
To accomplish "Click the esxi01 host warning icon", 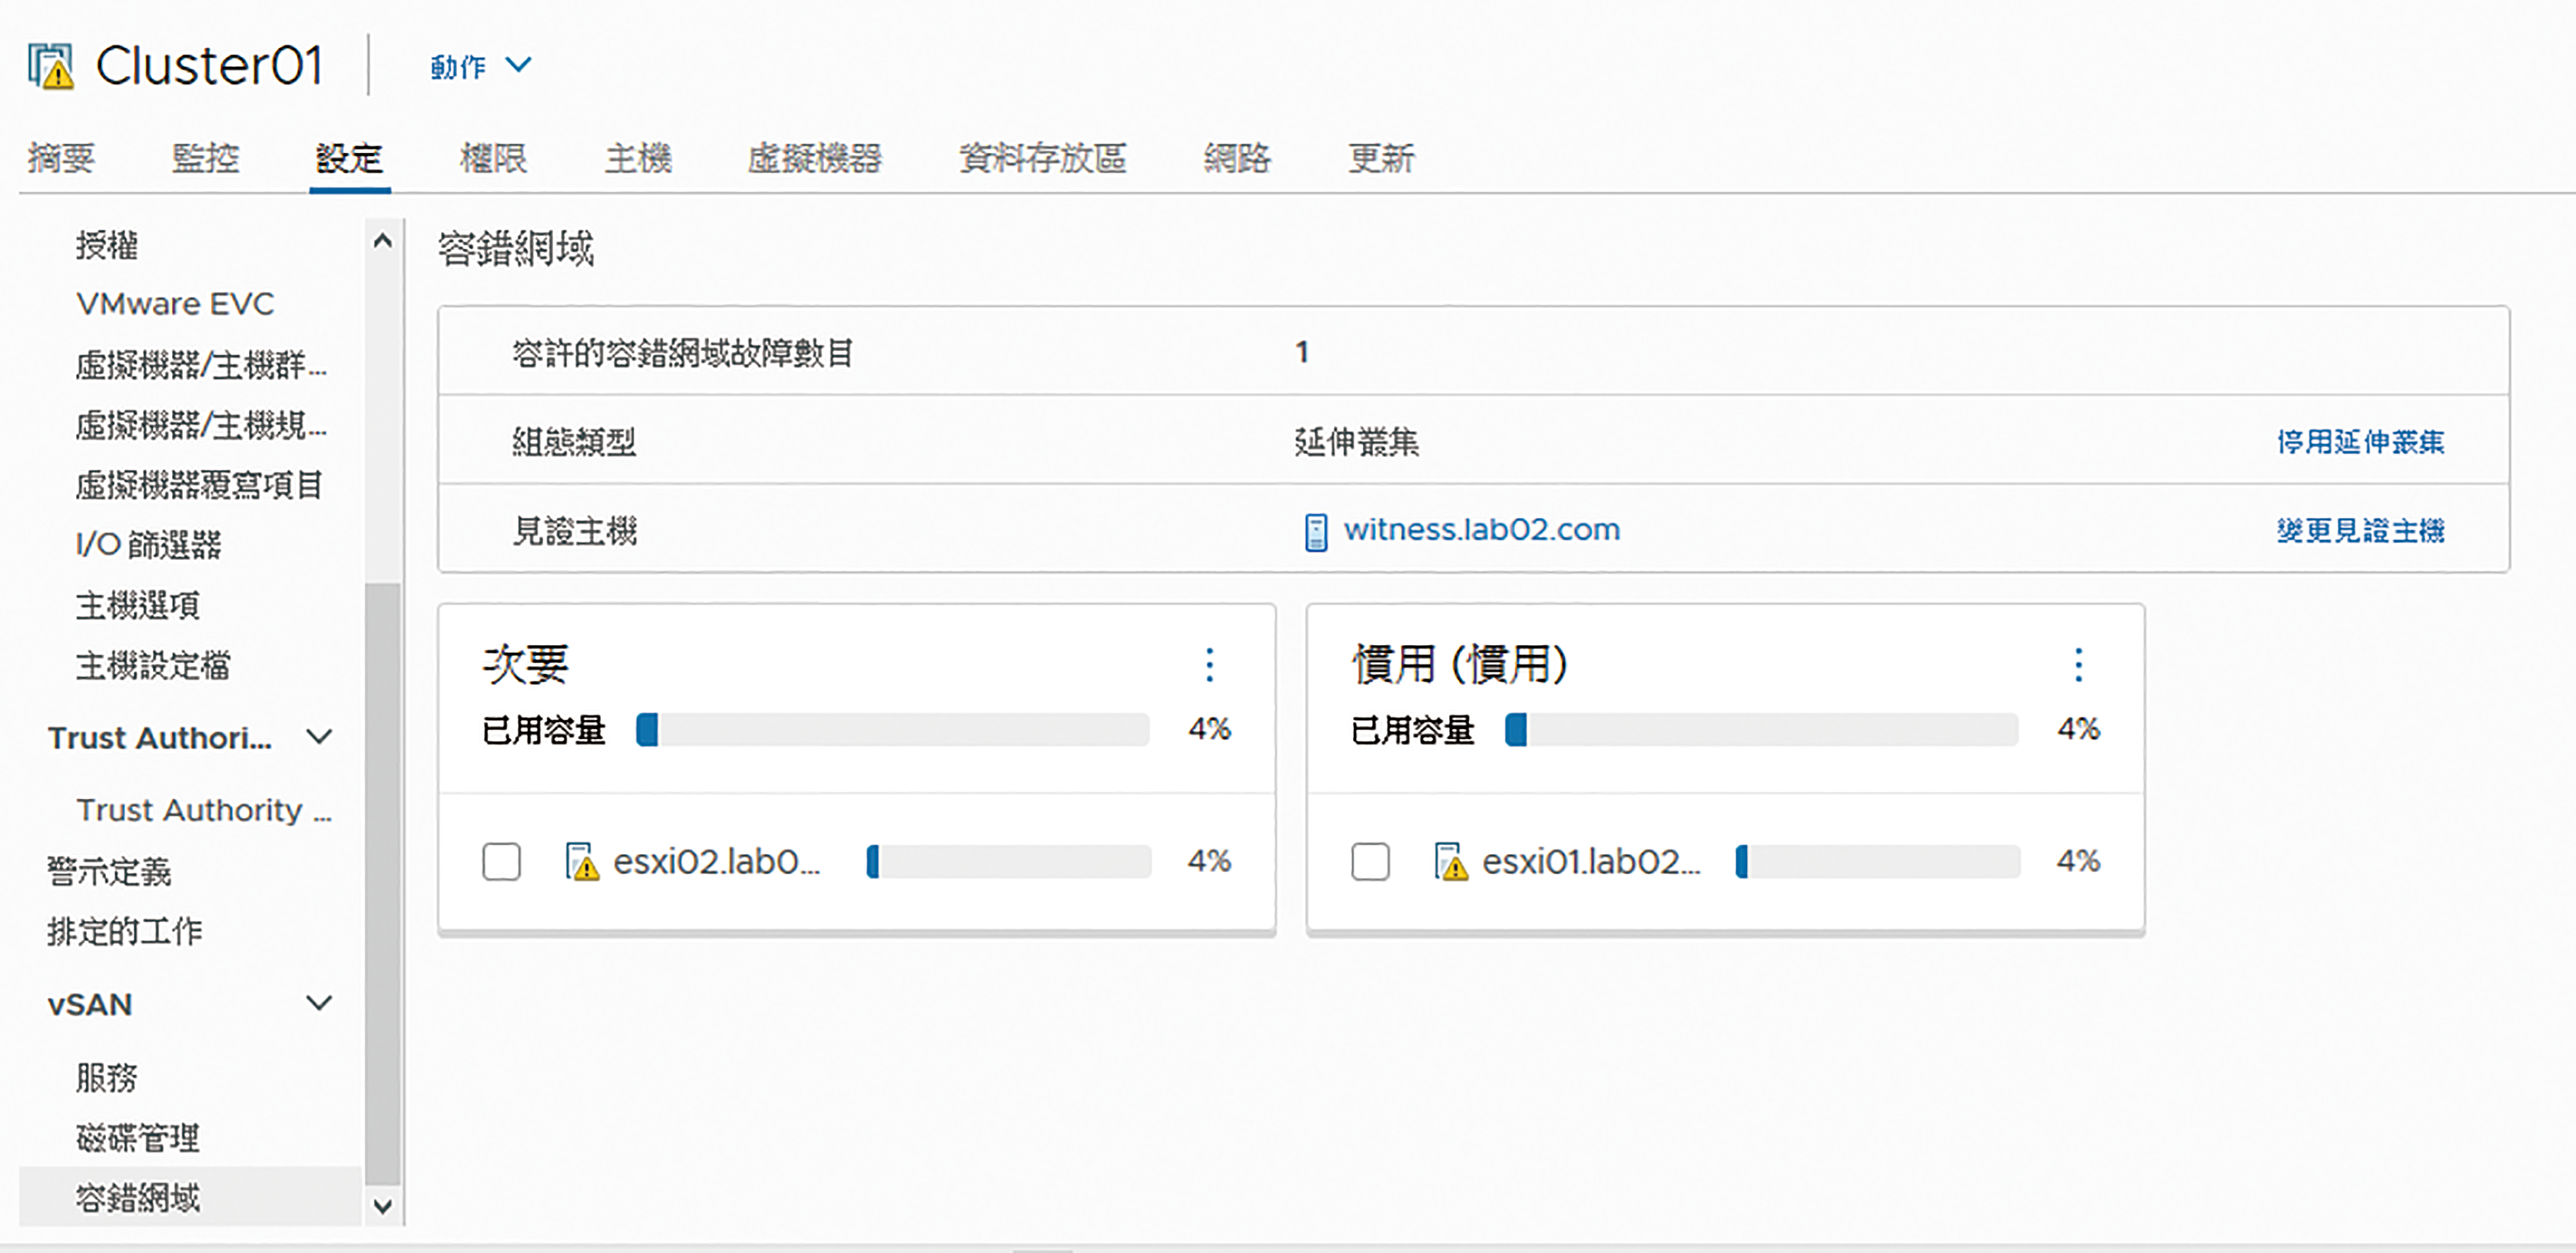I will pos(1451,861).
